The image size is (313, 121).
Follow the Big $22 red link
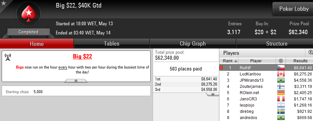(x=82, y=57)
